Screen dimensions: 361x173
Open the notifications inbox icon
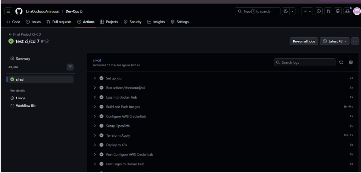(347, 11)
